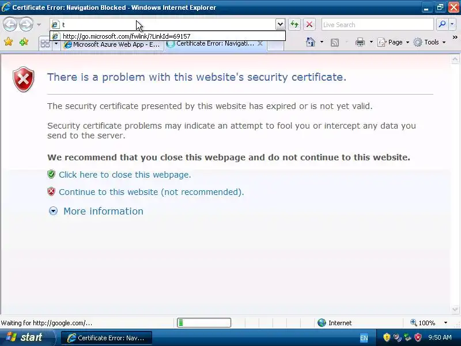
Task: Click the zoom level 100% button
Action: [x=423, y=323]
